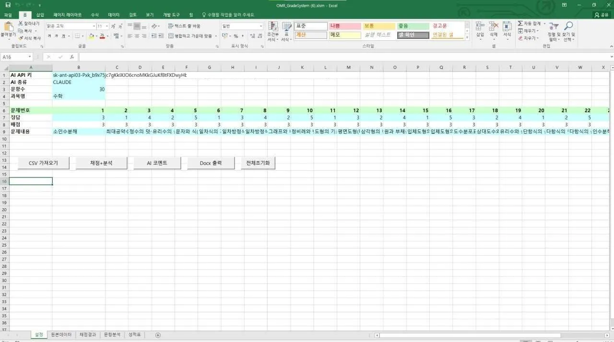Open the Formulas (수식) ribbon tab
The image size is (614, 342).
point(94,15)
